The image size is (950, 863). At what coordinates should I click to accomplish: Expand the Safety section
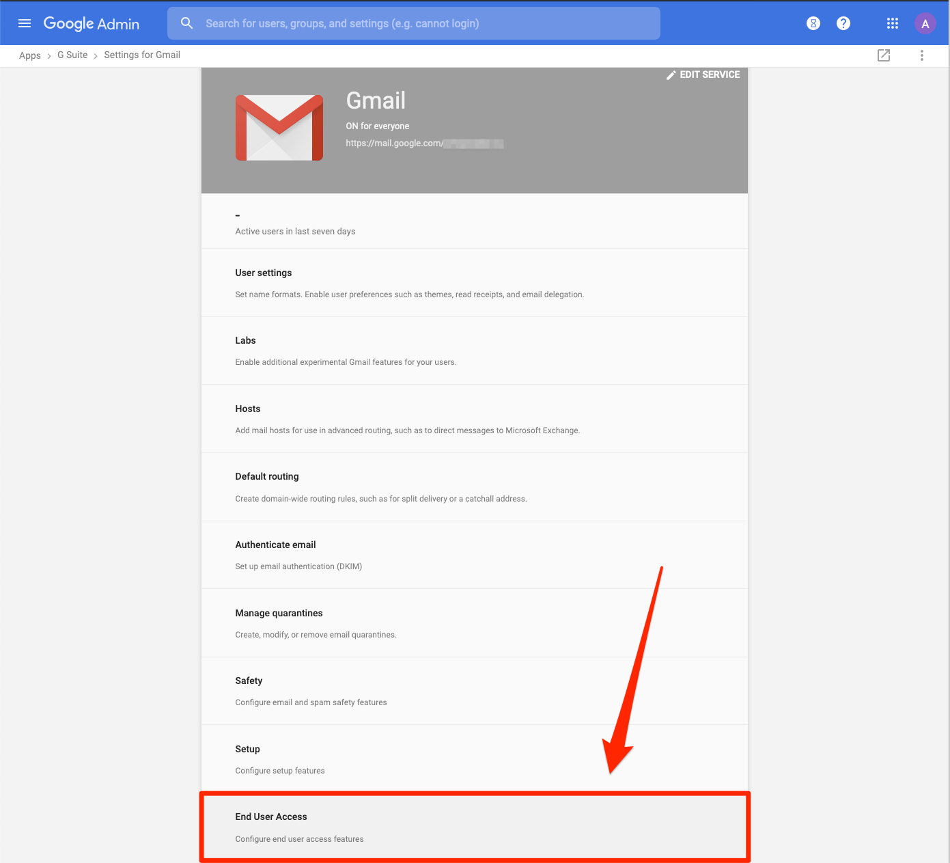click(x=475, y=691)
